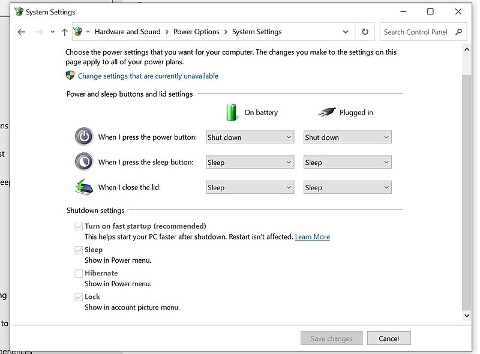The height and width of the screenshot is (354, 480).
Task: Open Hardware and Sound breadcrumb
Action: tap(128, 32)
